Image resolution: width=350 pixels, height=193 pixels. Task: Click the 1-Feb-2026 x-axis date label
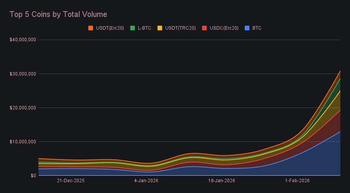click(297, 180)
